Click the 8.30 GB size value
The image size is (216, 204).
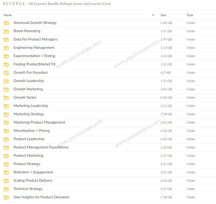166,98
